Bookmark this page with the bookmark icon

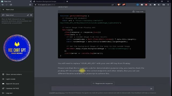30,5
